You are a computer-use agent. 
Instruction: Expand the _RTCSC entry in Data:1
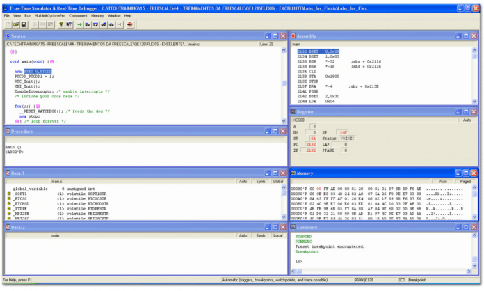click(x=9, y=198)
